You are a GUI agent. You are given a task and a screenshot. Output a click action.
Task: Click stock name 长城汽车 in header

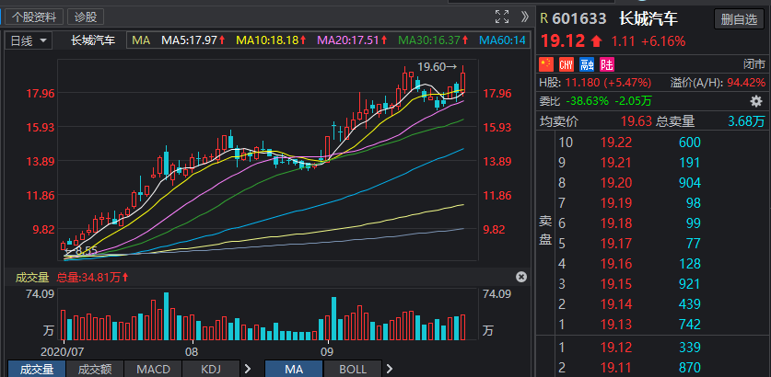click(x=648, y=18)
